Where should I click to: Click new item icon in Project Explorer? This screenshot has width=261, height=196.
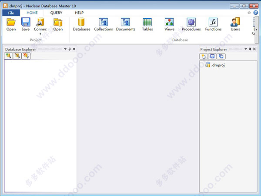coord(204,56)
